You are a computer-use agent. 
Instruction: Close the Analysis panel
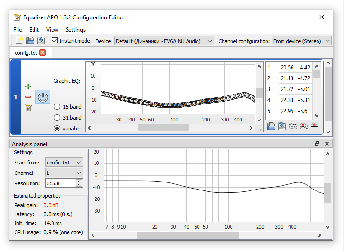pyautogui.click(x=327, y=144)
